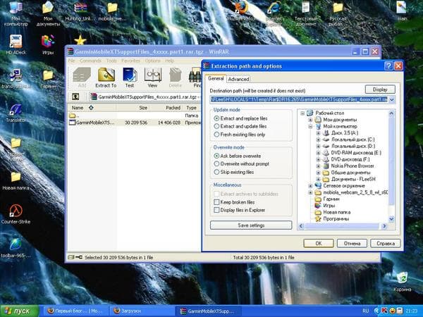
Task: Expand the Локальный диск (C:) node
Action: 318,139
